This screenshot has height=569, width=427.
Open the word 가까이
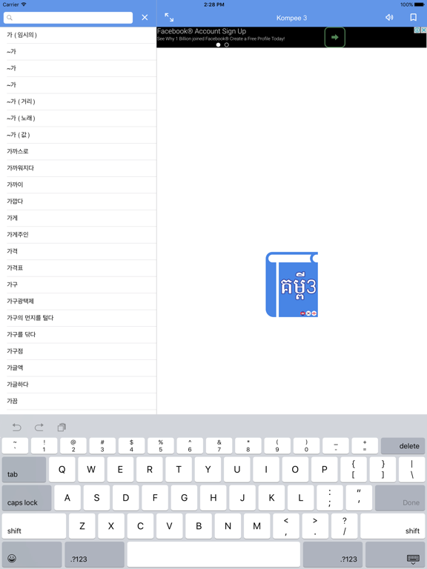[78, 184]
